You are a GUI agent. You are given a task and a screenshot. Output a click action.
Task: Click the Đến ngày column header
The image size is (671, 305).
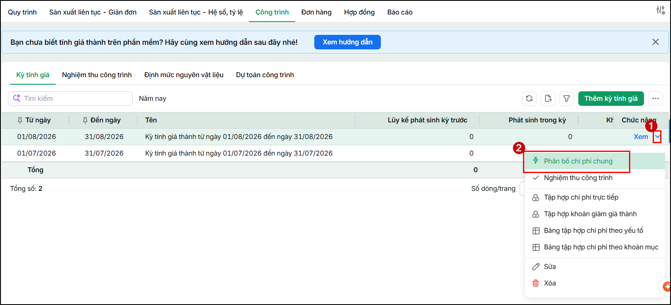click(106, 120)
